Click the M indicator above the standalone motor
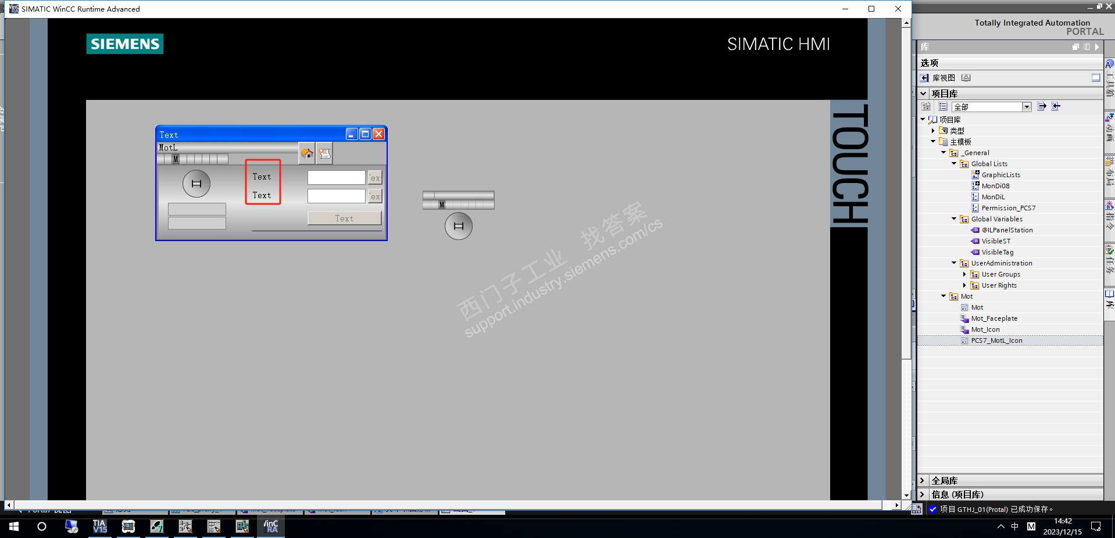 (x=442, y=205)
